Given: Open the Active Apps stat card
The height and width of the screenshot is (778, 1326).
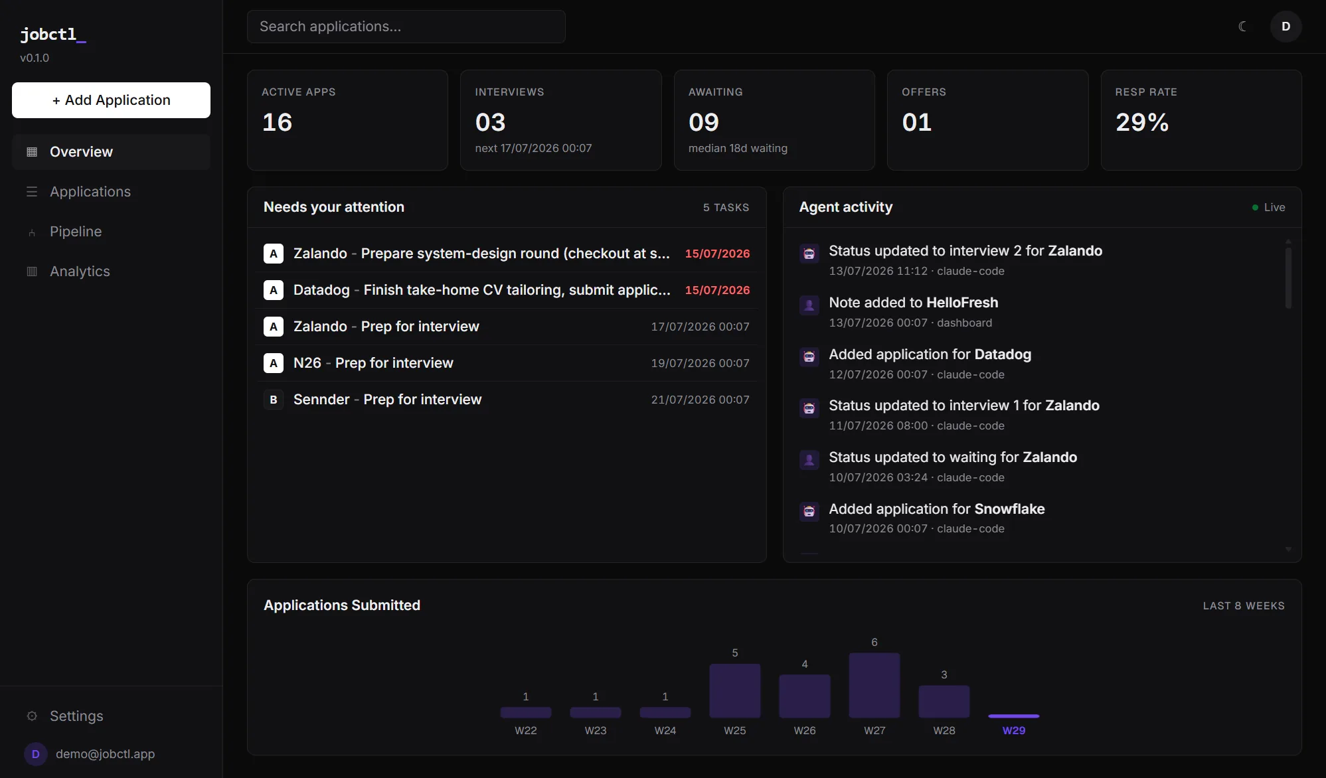Looking at the screenshot, I should [x=347, y=120].
